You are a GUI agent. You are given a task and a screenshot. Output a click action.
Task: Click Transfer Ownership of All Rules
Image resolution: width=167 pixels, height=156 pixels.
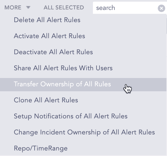(x=62, y=84)
